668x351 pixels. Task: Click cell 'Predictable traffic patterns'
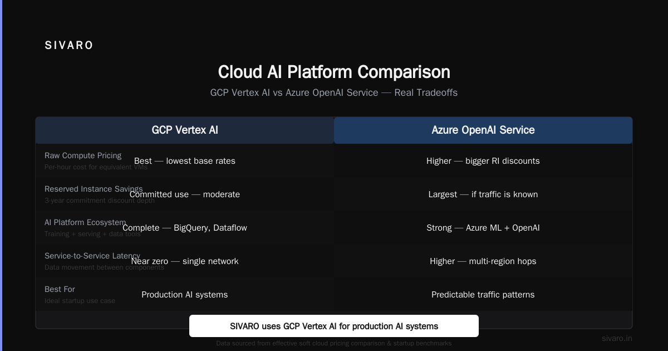(483, 295)
